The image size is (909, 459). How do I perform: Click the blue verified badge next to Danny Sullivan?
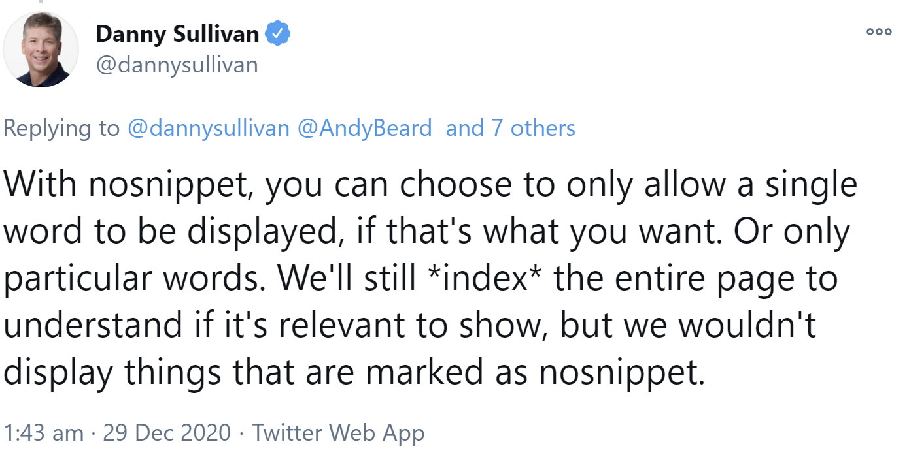pos(278,33)
